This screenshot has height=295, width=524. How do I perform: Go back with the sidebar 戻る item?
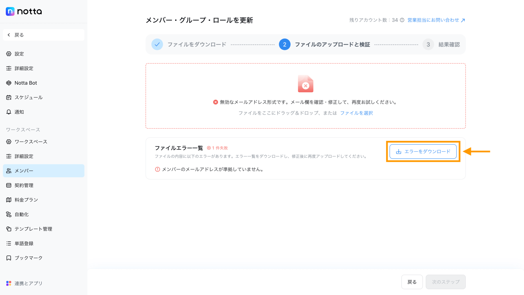[x=44, y=35]
